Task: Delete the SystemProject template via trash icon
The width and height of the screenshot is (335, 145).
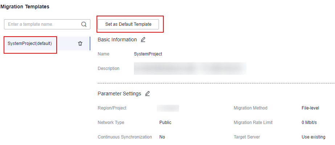Action: pos(80,43)
